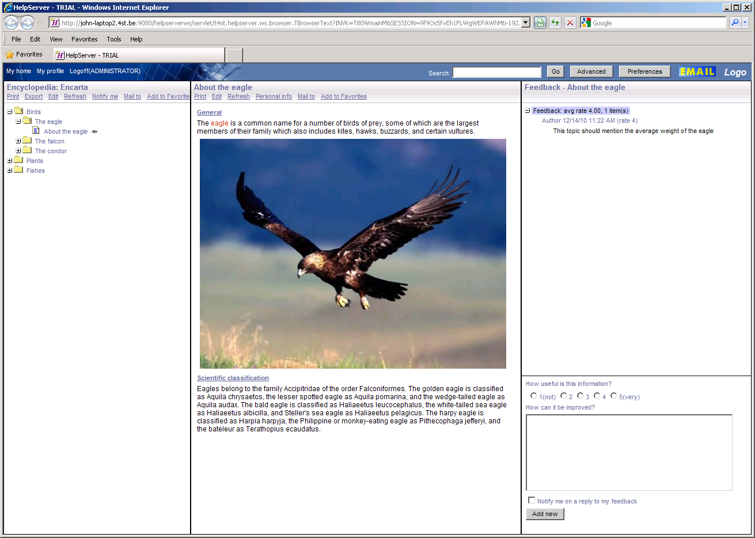
Task: Click the red Stop loading icon
Action: tap(570, 22)
